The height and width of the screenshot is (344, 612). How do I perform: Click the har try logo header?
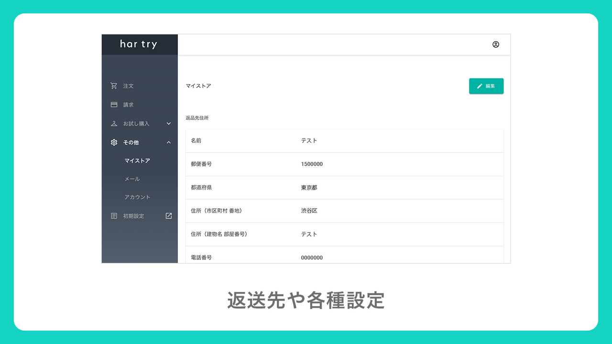click(139, 44)
